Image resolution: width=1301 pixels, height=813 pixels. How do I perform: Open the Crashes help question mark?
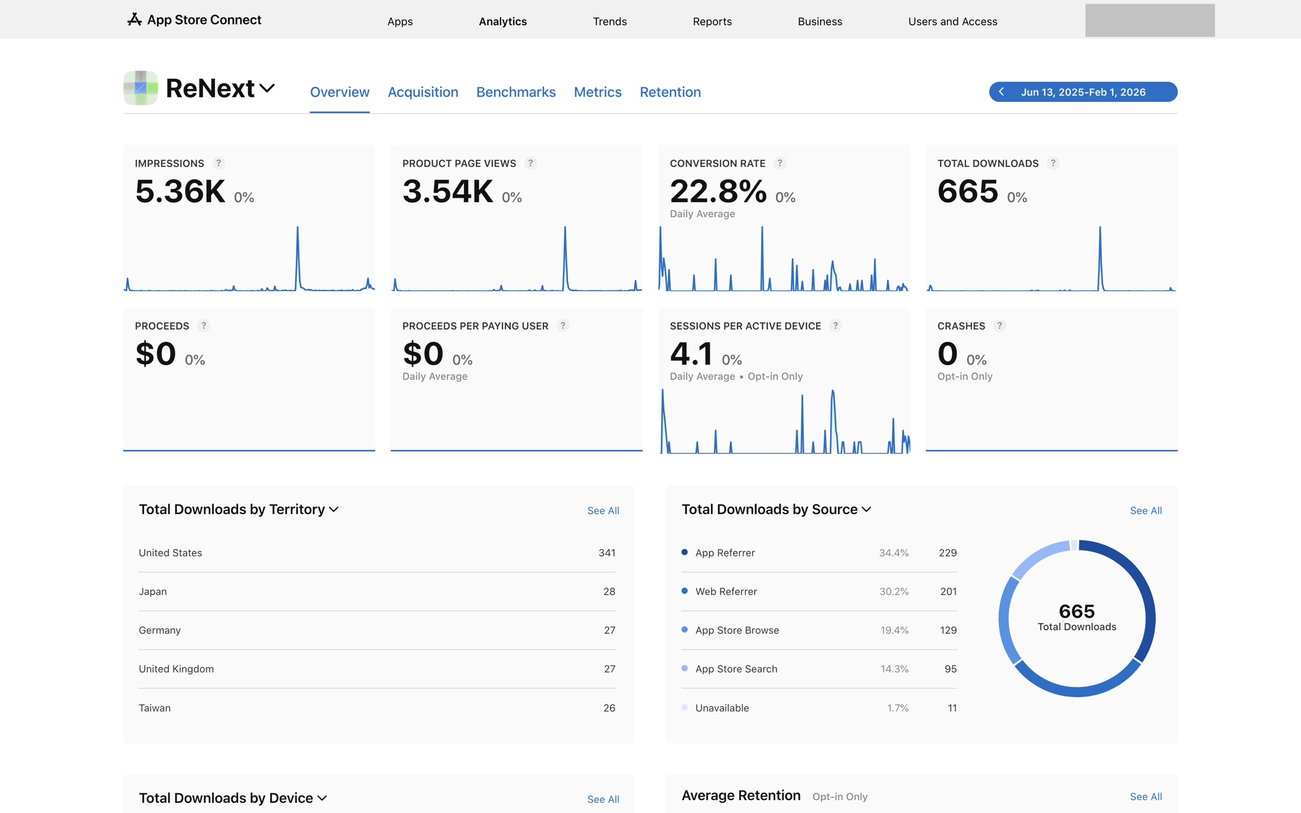[x=1000, y=326]
